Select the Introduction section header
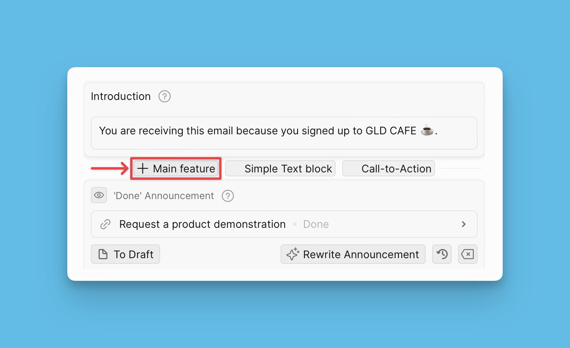 (120, 96)
